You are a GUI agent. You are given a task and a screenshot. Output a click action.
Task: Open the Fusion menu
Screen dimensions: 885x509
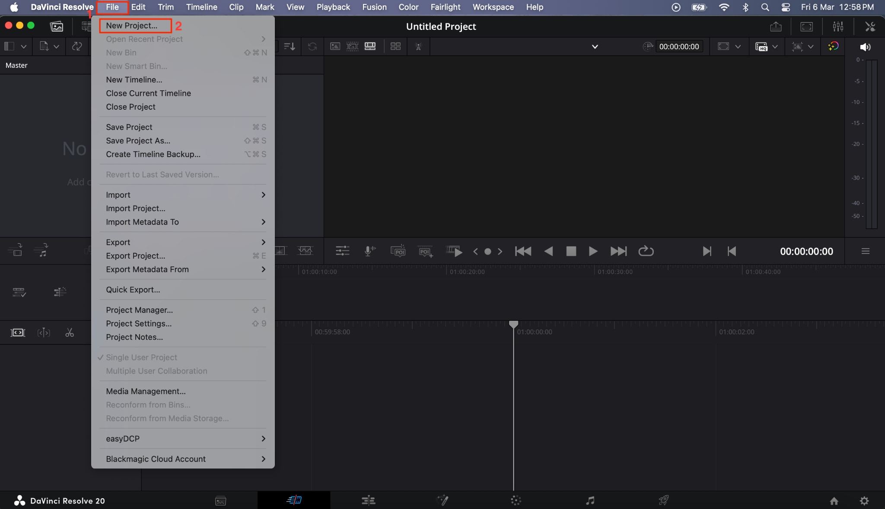(374, 7)
